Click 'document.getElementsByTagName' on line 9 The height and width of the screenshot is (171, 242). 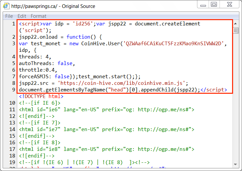[x=62, y=90]
